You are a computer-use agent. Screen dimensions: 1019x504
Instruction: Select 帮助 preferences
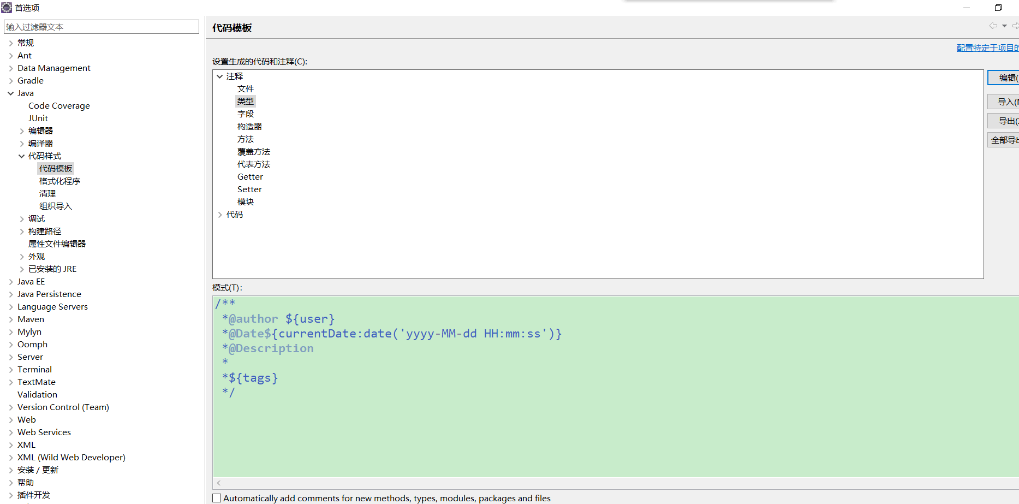pos(26,483)
